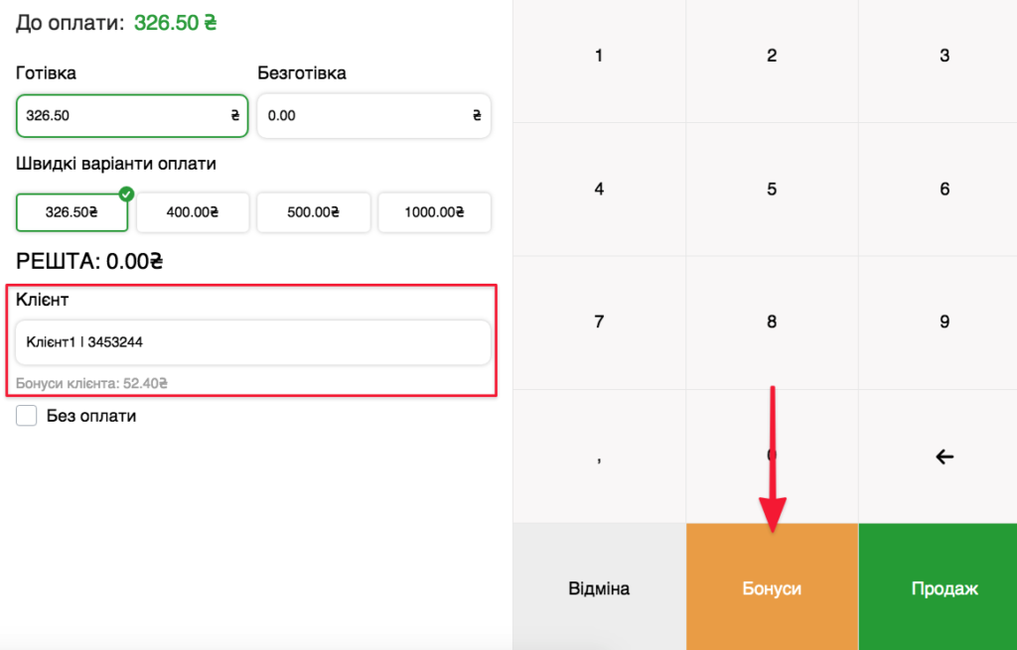
Task: Choose the 400.00₴ quick payment option
Action: coord(192,212)
